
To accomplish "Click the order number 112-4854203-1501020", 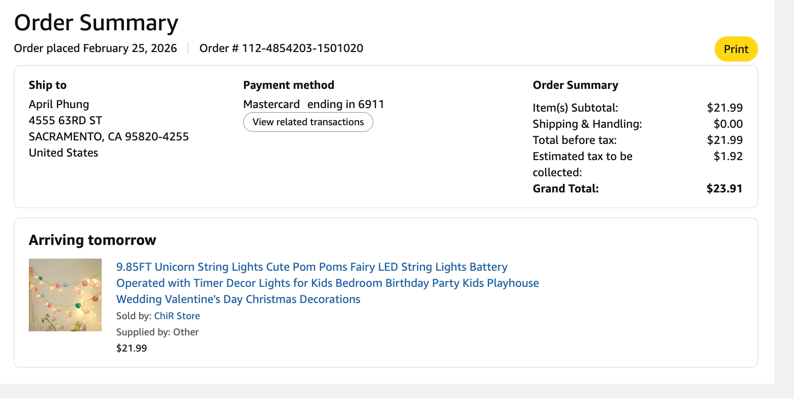I will tap(302, 48).
